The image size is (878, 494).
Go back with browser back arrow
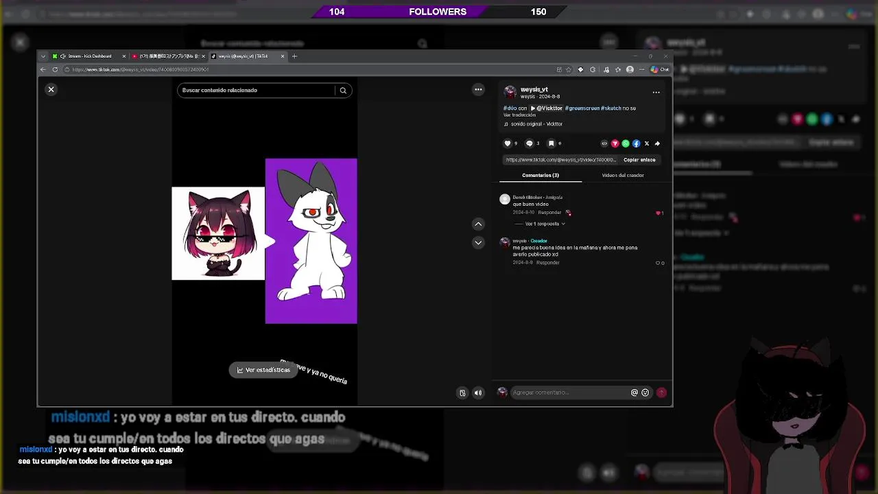click(x=43, y=69)
